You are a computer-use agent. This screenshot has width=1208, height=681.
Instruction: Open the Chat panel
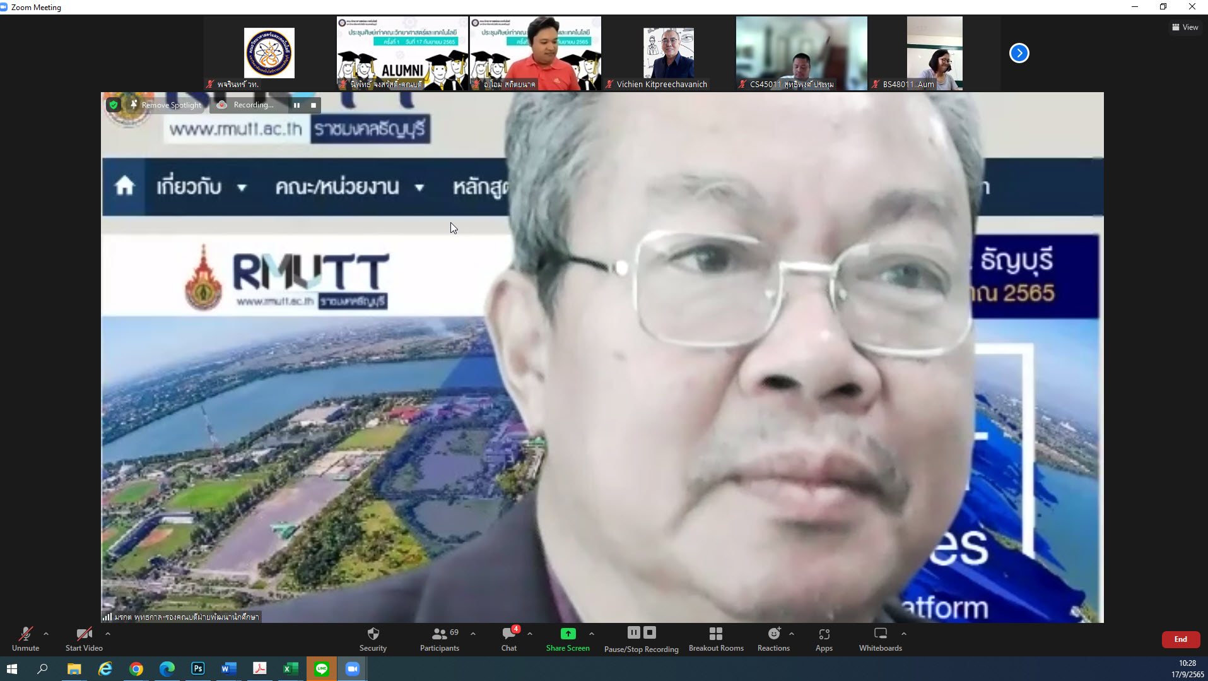(x=509, y=639)
